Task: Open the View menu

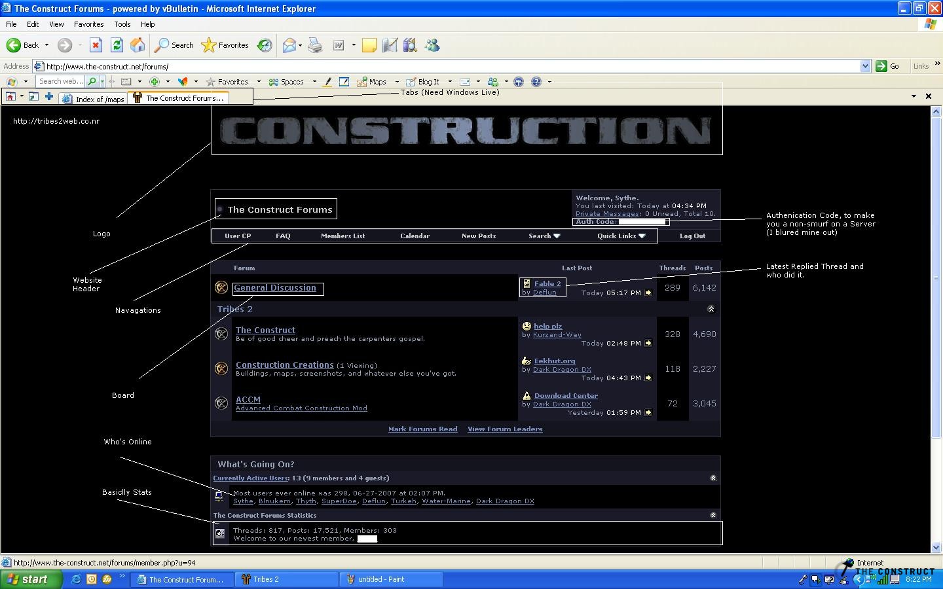Action: click(56, 24)
